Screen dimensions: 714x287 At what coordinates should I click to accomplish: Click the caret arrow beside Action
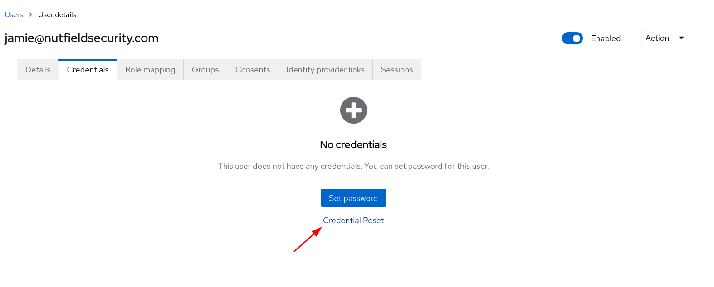coord(681,38)
